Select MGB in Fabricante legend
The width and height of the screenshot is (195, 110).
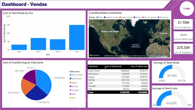(x=73, y=94)
